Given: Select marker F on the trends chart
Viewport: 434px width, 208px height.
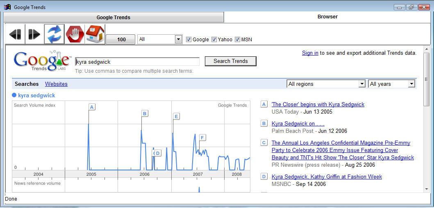Looking at the screenshot, I should point(202,137).
